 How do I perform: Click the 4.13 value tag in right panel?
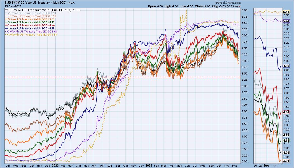[x=286, y=141]
